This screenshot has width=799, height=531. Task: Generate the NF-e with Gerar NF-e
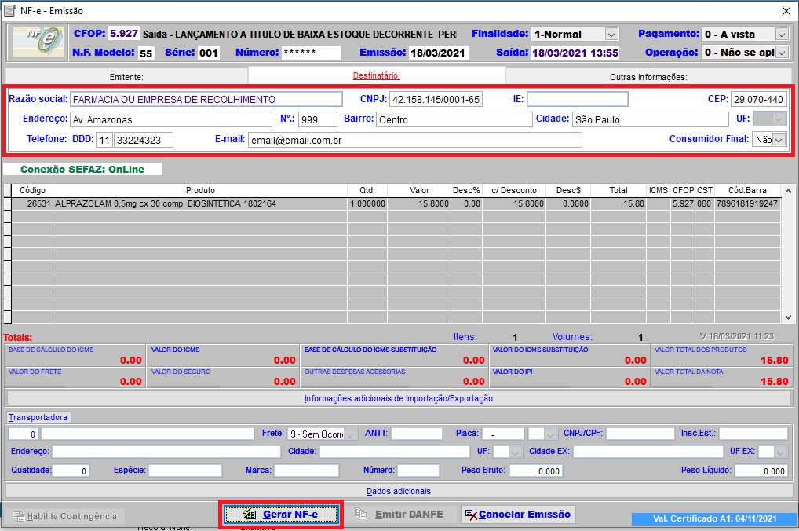281,515
